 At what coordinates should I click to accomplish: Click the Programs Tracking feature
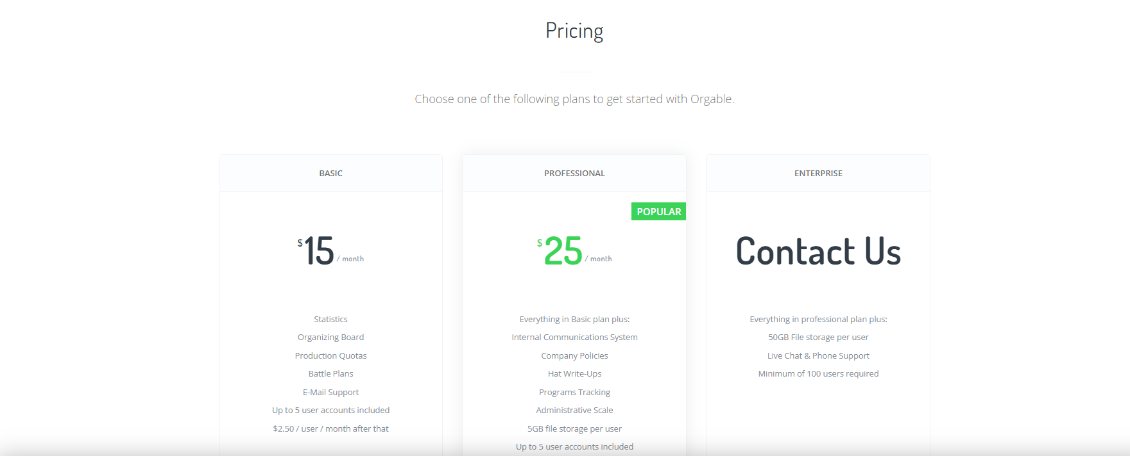pyautogui.click(x=574, y=392)
